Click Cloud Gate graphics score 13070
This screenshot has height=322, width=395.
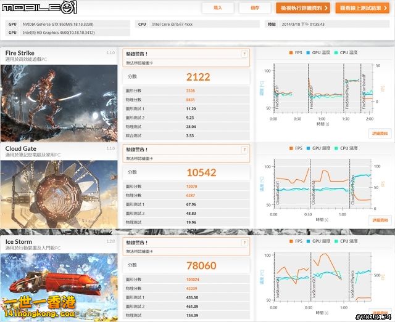(x=191, y=187)
